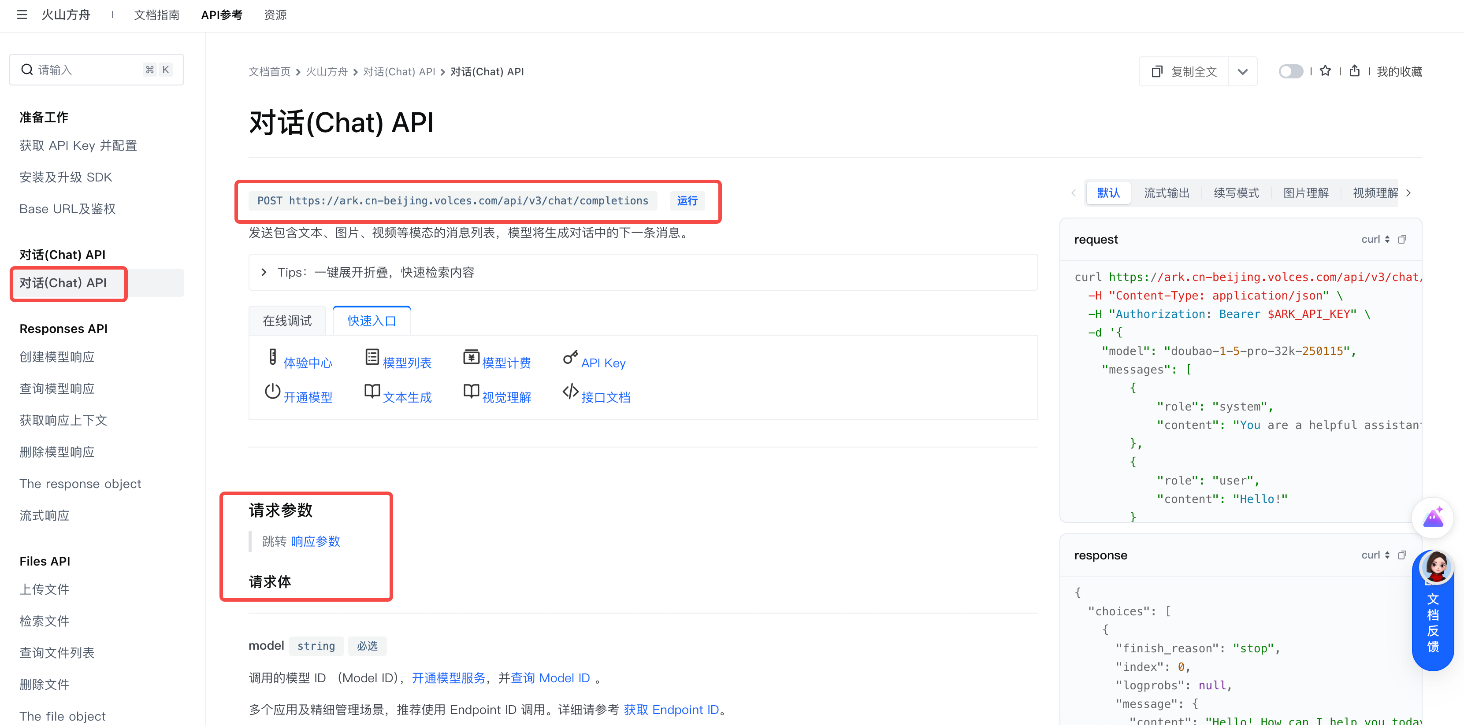Open 我的收藏

coord(1399,72)
